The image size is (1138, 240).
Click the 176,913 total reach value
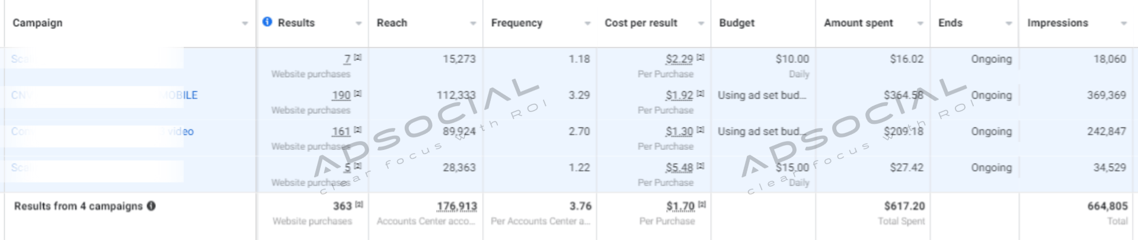tap(456, 206)
